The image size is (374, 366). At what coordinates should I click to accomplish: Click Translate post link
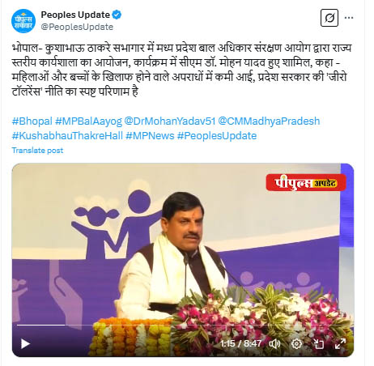point(37,151)
